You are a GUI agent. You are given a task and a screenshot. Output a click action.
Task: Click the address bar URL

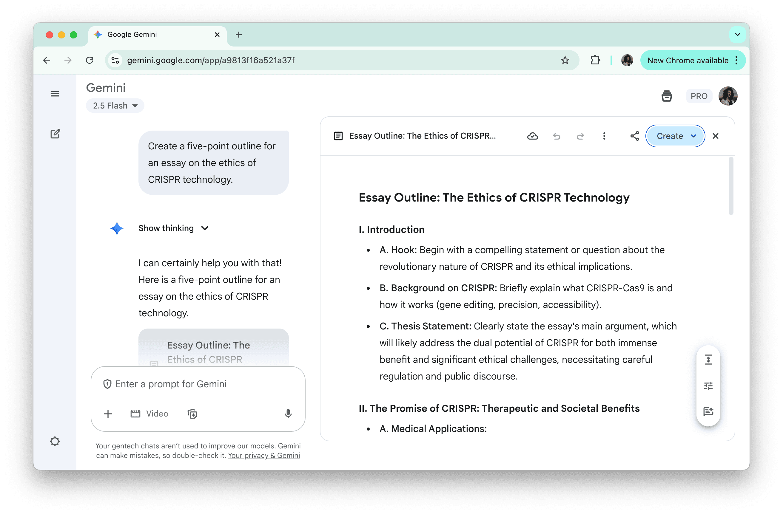pyautogui.click(x=211, y=60)
